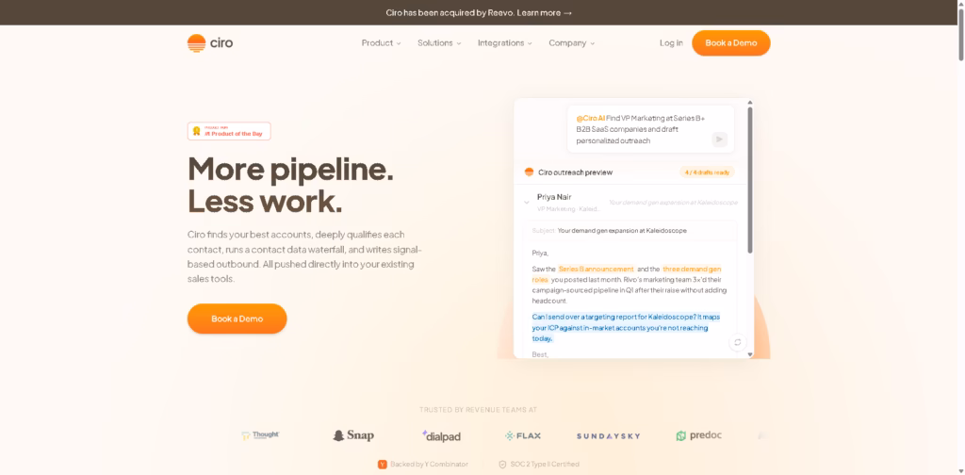This screenshot has height=475, width=965.
Task: Click the SundaySky logo
Action: click(x=608, y=435)
